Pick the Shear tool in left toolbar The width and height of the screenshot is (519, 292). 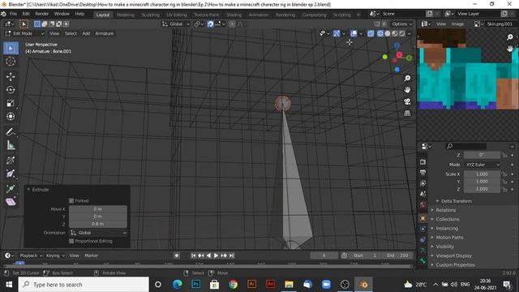click(11, 202)
